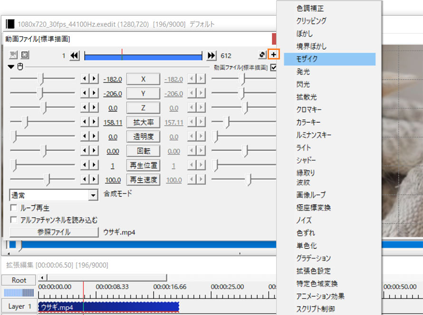Collapse the 動画ファイル section triangle

click(x=11, y=67)
